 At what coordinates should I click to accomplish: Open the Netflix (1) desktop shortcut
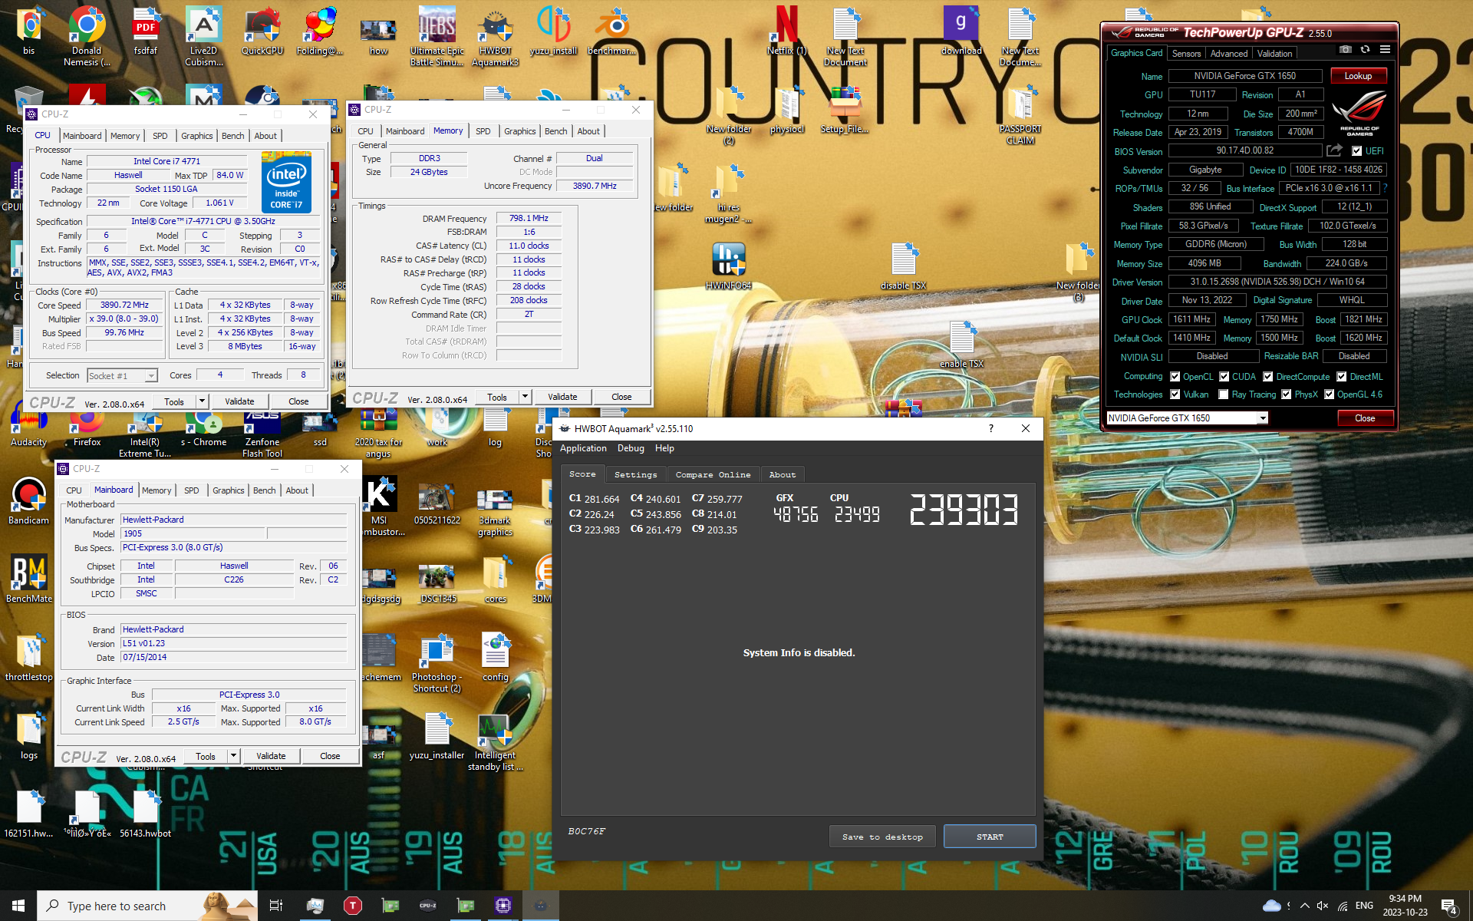[x=787, y=31]
